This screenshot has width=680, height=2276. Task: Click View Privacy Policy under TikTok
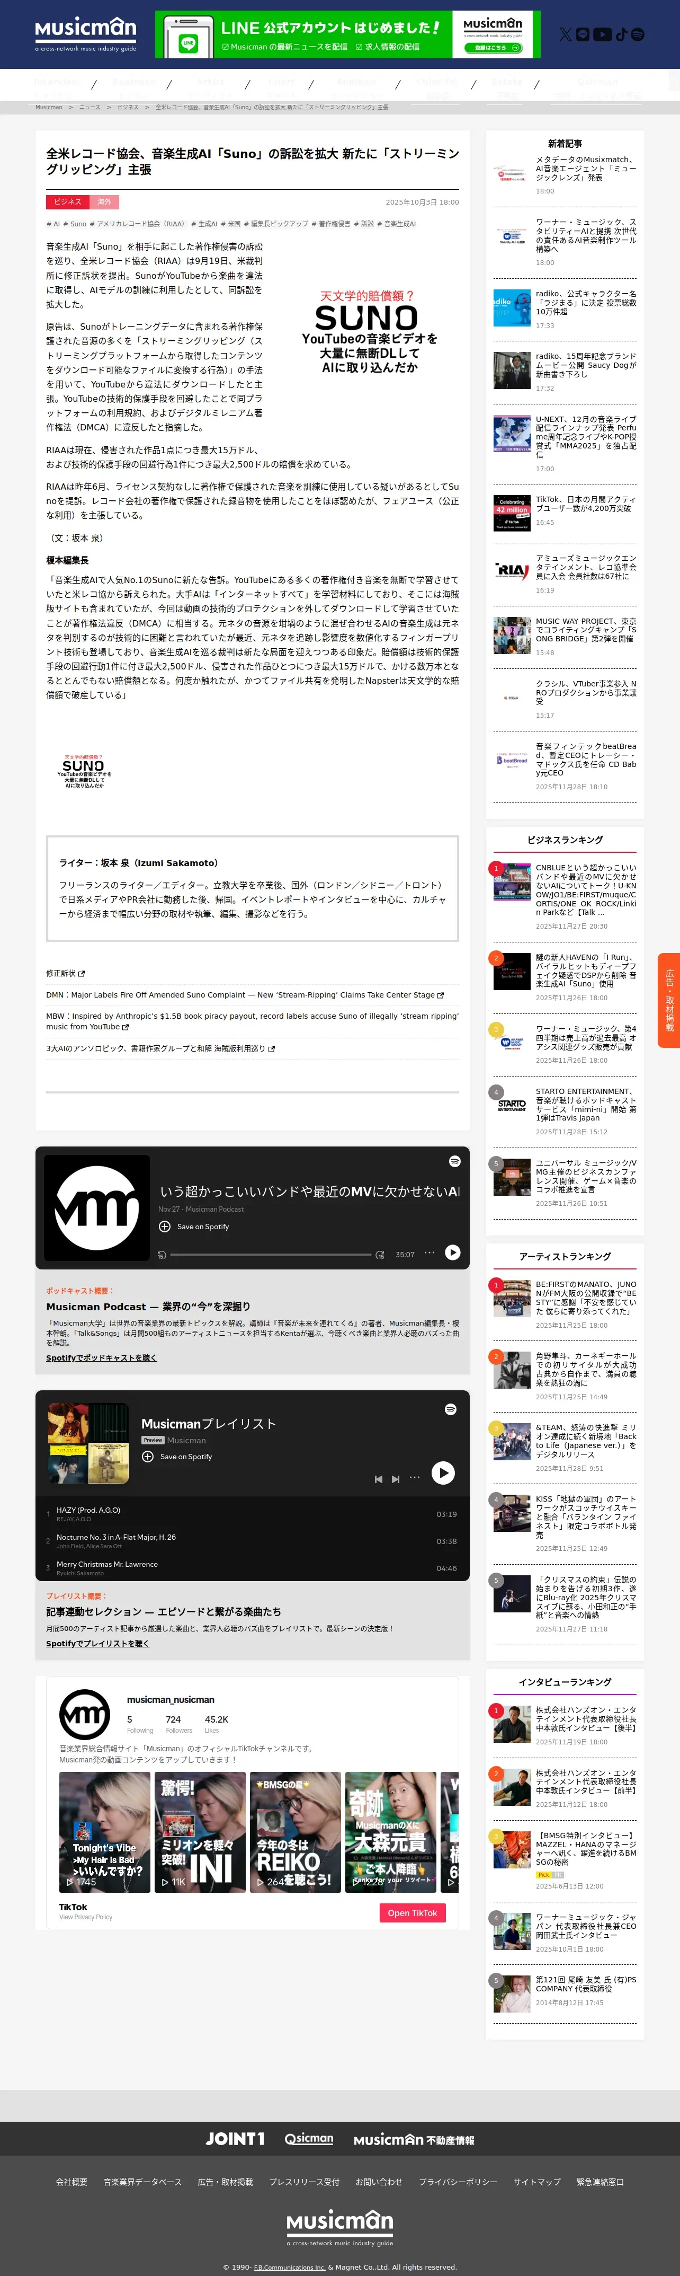coord(86,1917)
